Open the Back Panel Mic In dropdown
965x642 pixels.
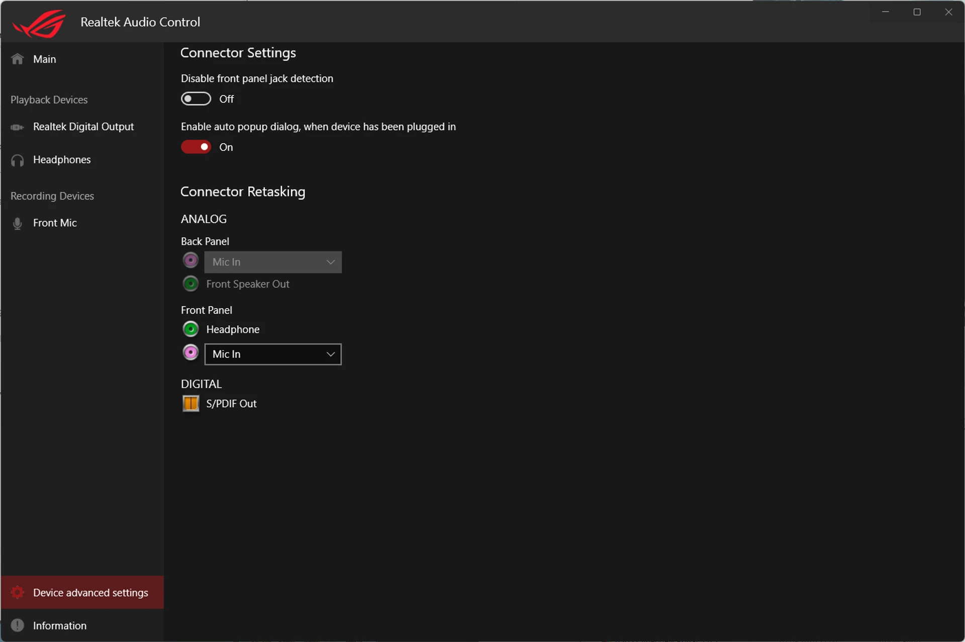[273, 262]
